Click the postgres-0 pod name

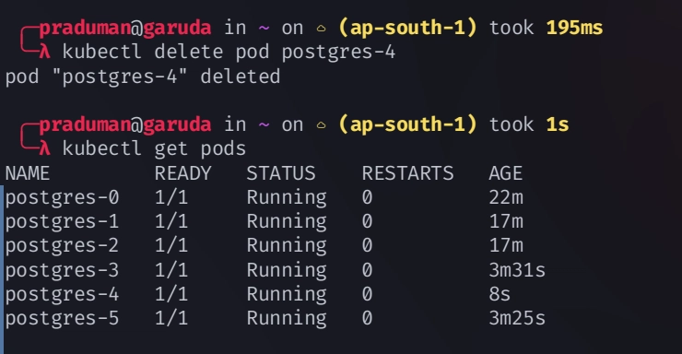[62, 198]
